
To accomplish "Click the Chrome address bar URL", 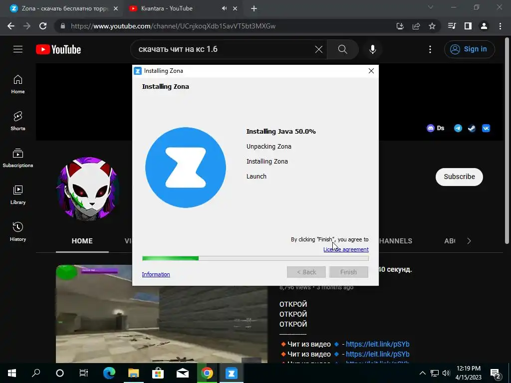I will (x=173, y=26).
